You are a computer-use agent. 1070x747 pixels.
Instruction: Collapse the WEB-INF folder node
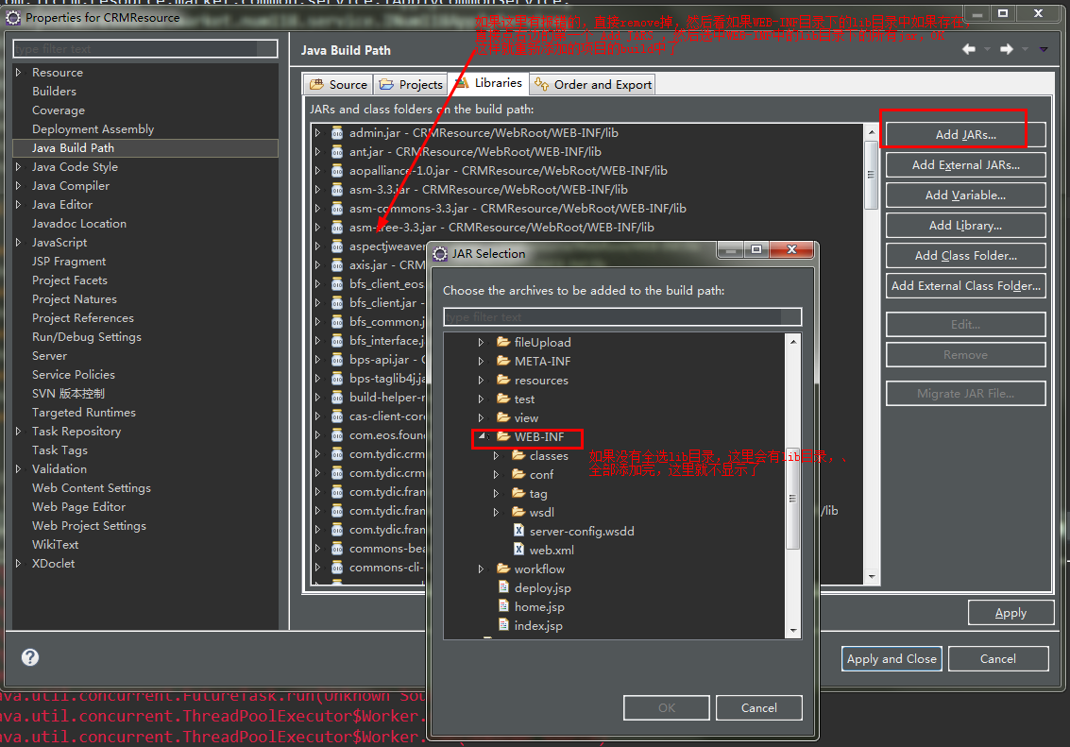click(482, 436)
